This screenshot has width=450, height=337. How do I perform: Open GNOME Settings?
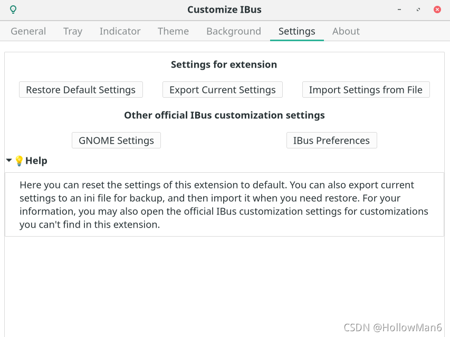(x=116, y=141)
